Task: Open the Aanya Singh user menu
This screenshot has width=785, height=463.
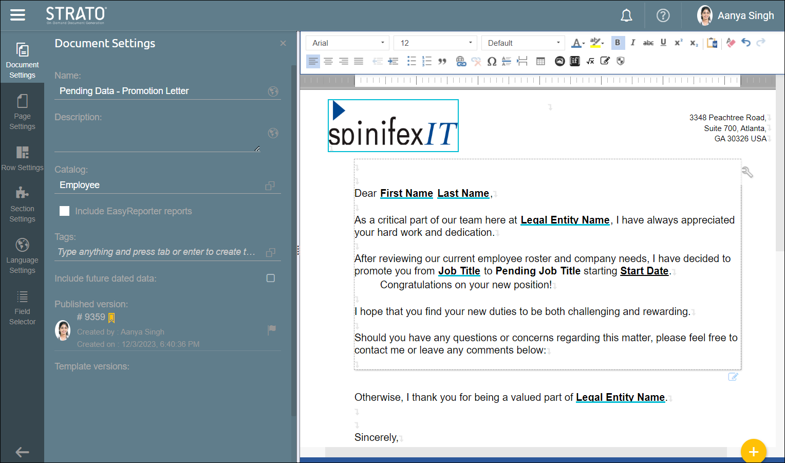Action: [735, 15]
